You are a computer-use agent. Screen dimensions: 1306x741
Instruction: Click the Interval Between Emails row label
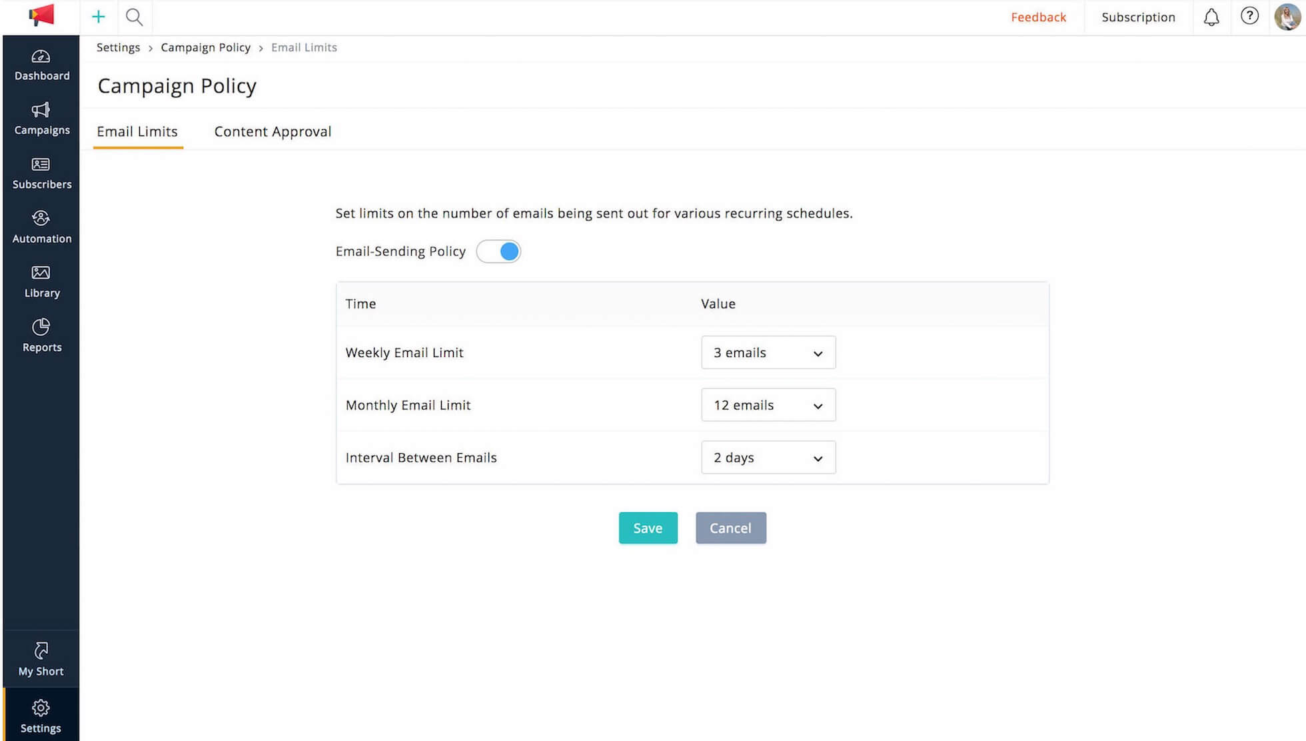click(421, 458)
